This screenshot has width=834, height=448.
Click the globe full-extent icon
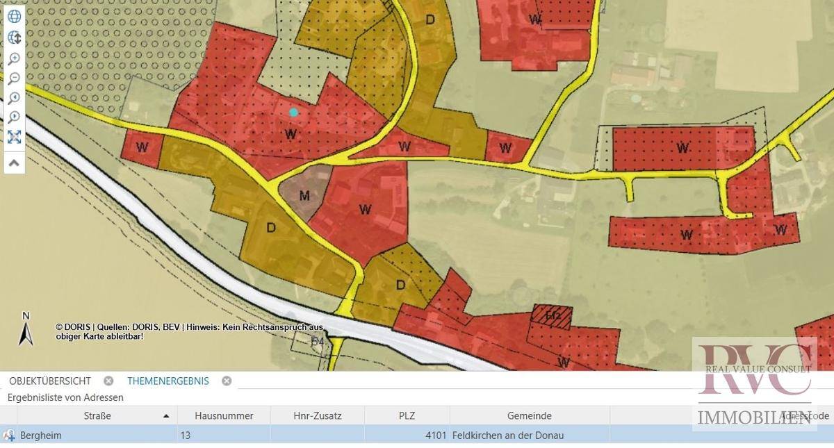click(x=14, y=17)
